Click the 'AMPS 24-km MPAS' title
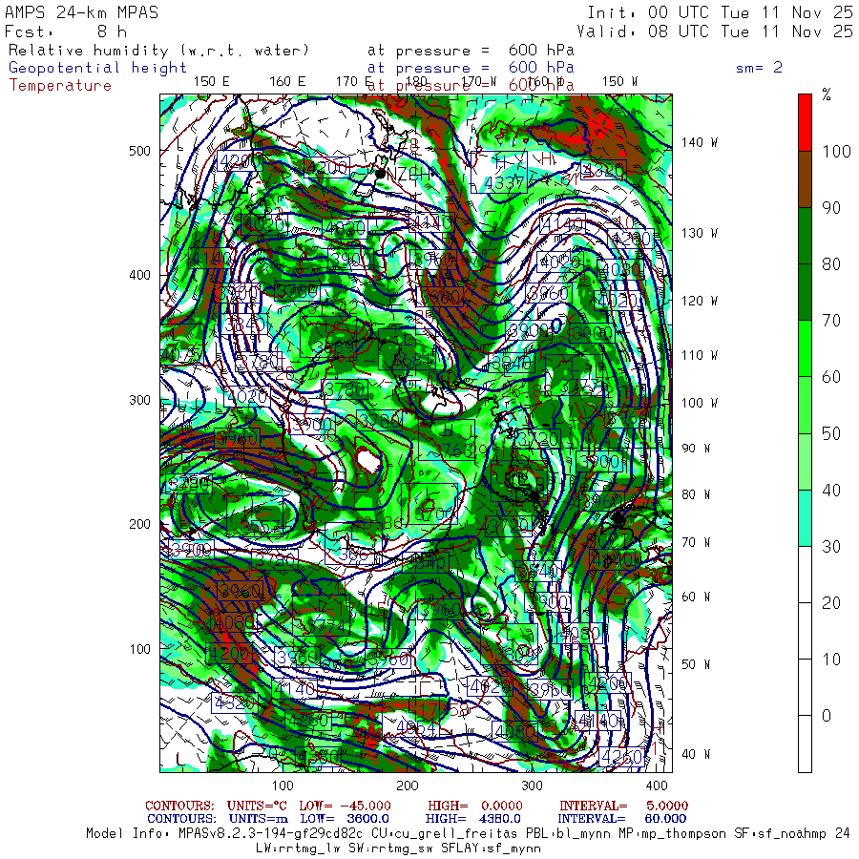The image size is (859, 859). (82, 12)
